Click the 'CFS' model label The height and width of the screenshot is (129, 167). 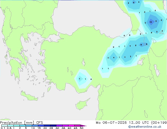point(40,123)
